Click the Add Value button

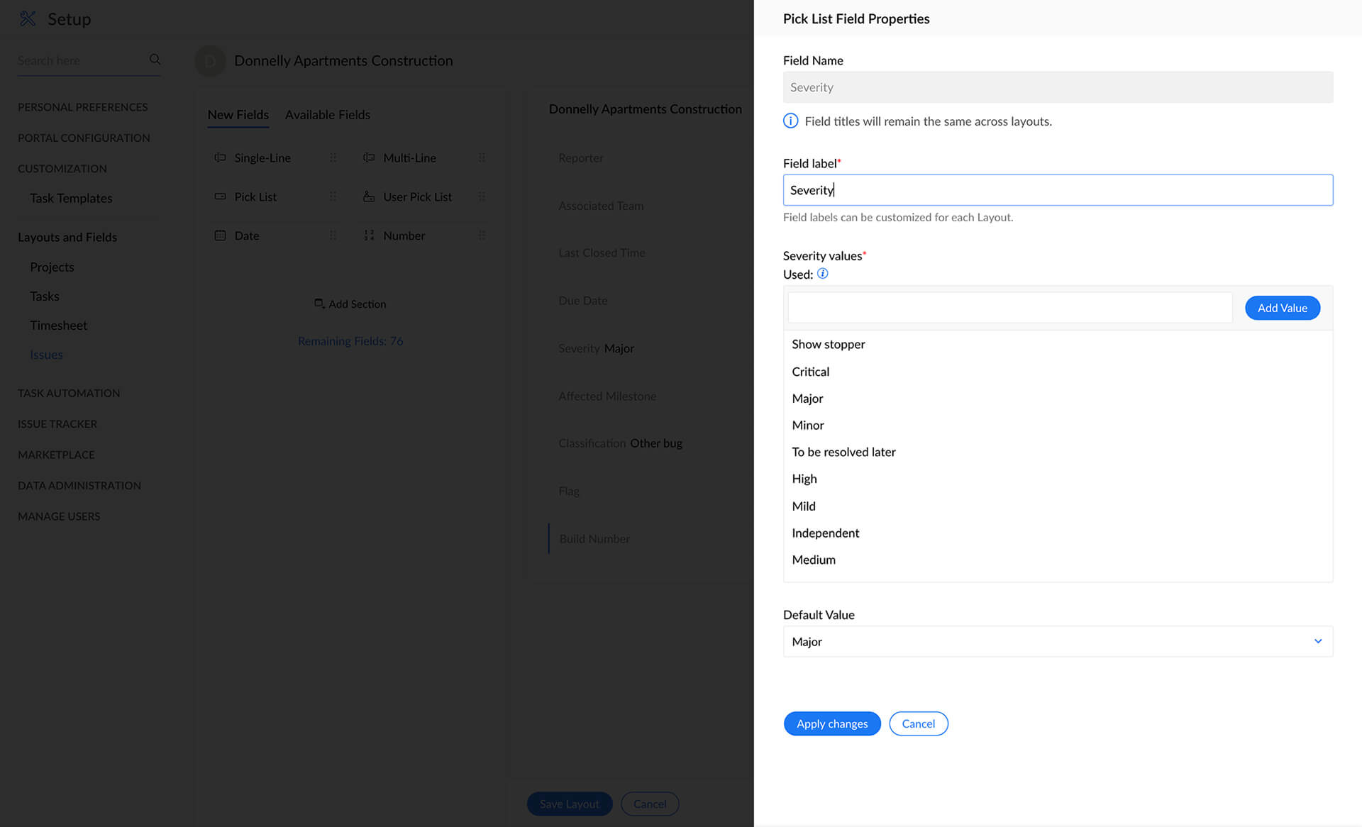1282,308
